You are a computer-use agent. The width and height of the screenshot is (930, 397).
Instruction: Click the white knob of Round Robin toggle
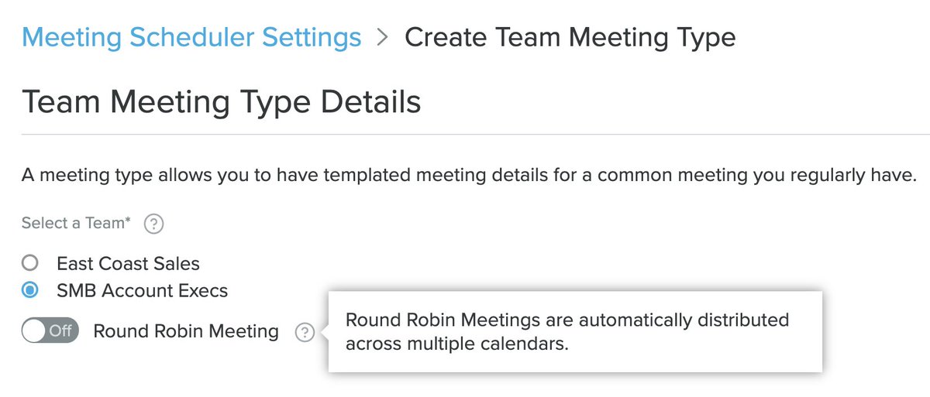tap(34, 331)
